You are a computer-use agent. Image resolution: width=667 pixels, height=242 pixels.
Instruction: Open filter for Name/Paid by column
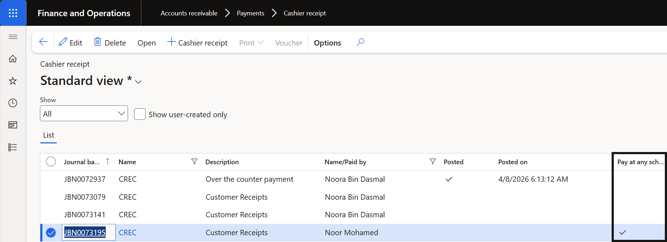433,162
